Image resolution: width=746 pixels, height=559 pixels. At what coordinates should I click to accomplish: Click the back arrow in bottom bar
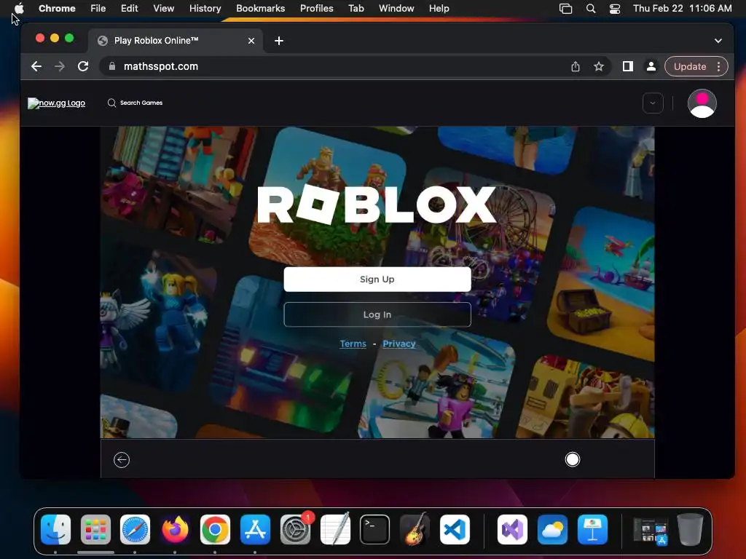click(122, 460)
